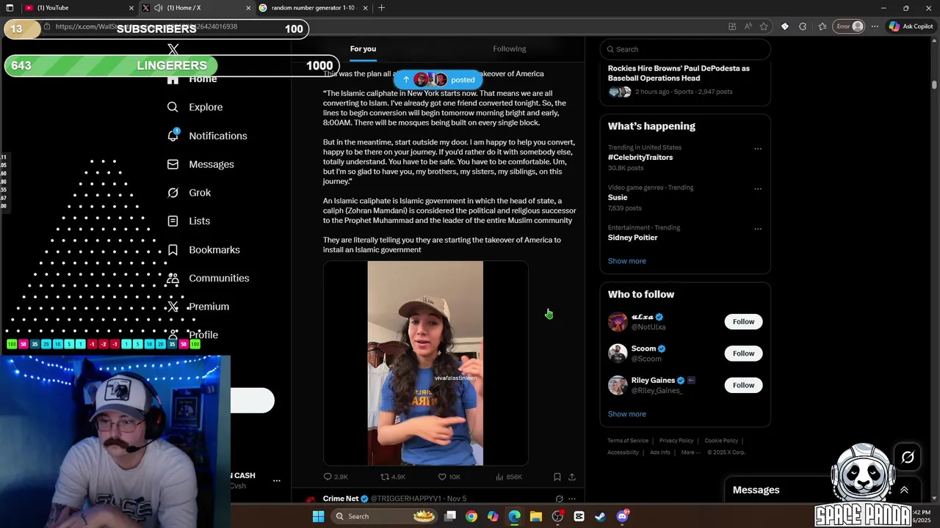
Task: Open browser settings and more menu
Action: click(875, 26)
